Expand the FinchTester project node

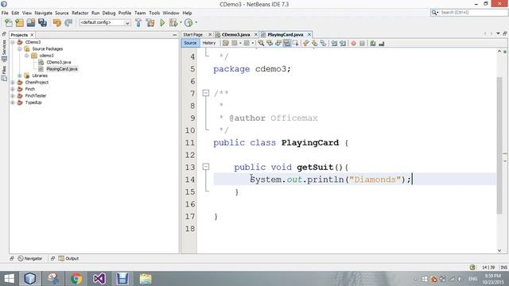tap(13, 95)
